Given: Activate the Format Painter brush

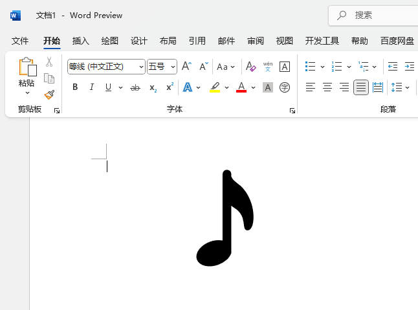Looking at the screenshot, I should (49, 94).
